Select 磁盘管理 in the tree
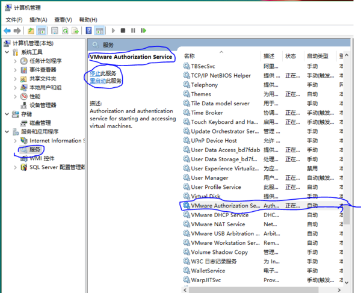 pos(40,123)
